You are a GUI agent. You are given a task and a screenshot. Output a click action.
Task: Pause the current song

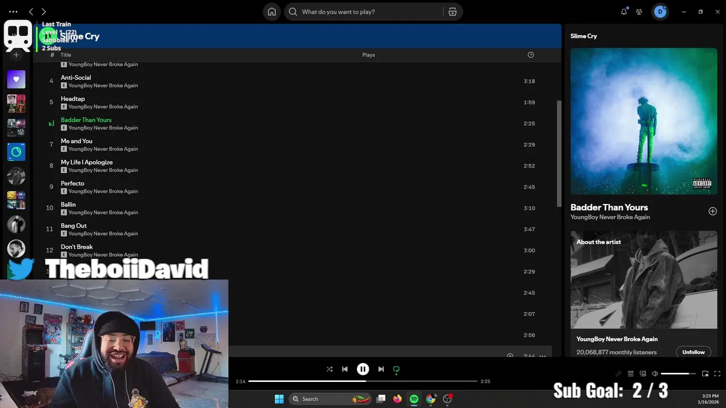coord(363,369)
